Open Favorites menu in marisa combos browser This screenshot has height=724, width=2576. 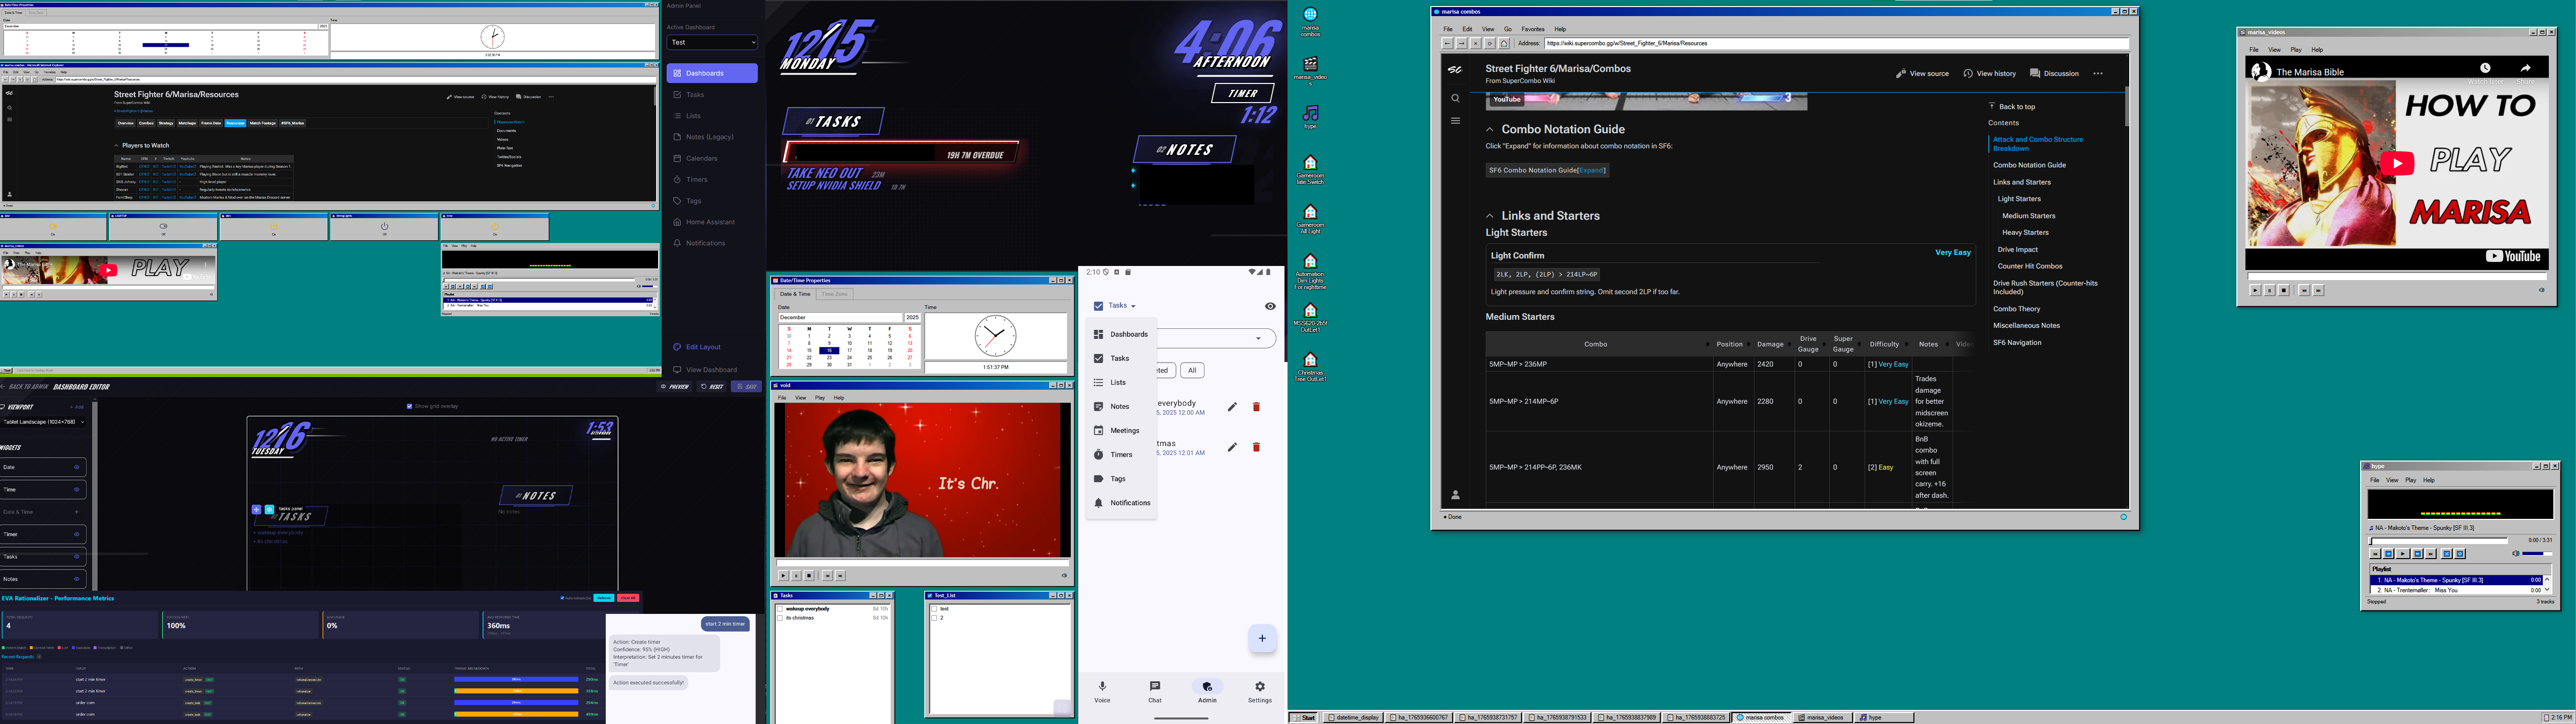[1532, 29]
